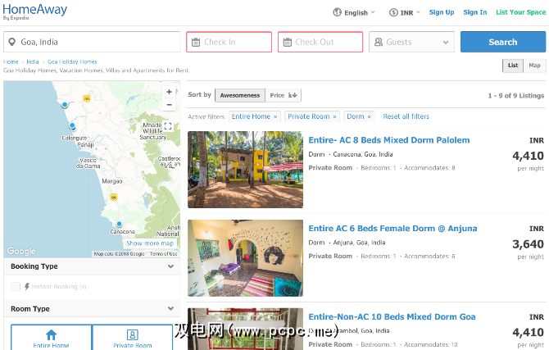The width and height of the screenshot is (549, 350).
Task: Click List Your Space link
Action: coord(520,12)
